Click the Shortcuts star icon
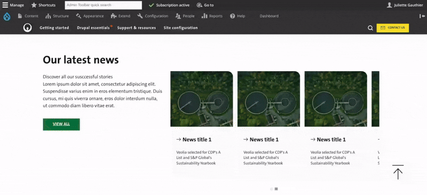 tap(34, 5)
